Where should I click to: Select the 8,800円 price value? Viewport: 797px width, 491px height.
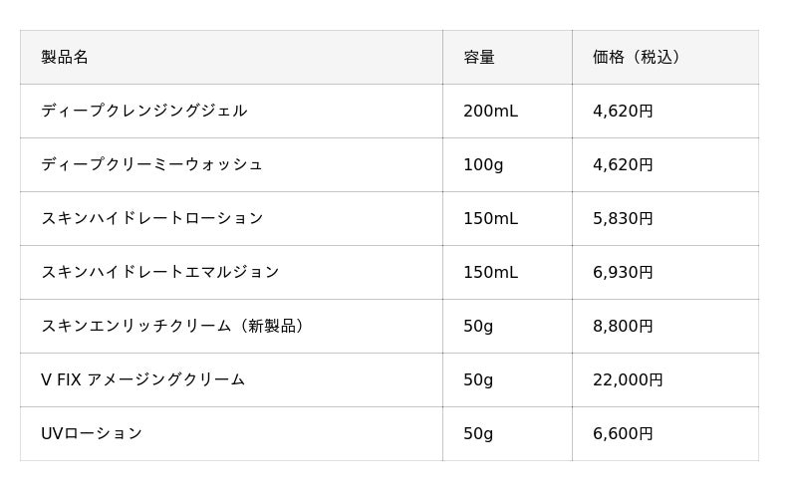(623, 326)
